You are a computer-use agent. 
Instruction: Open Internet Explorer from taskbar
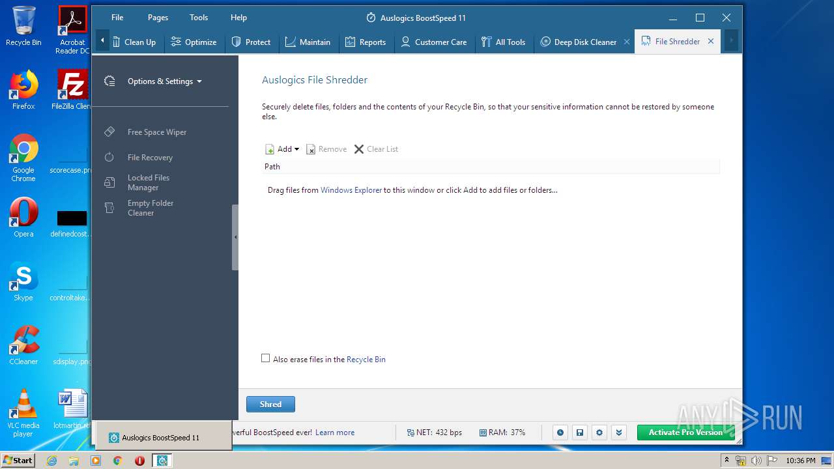pos(52,461)
